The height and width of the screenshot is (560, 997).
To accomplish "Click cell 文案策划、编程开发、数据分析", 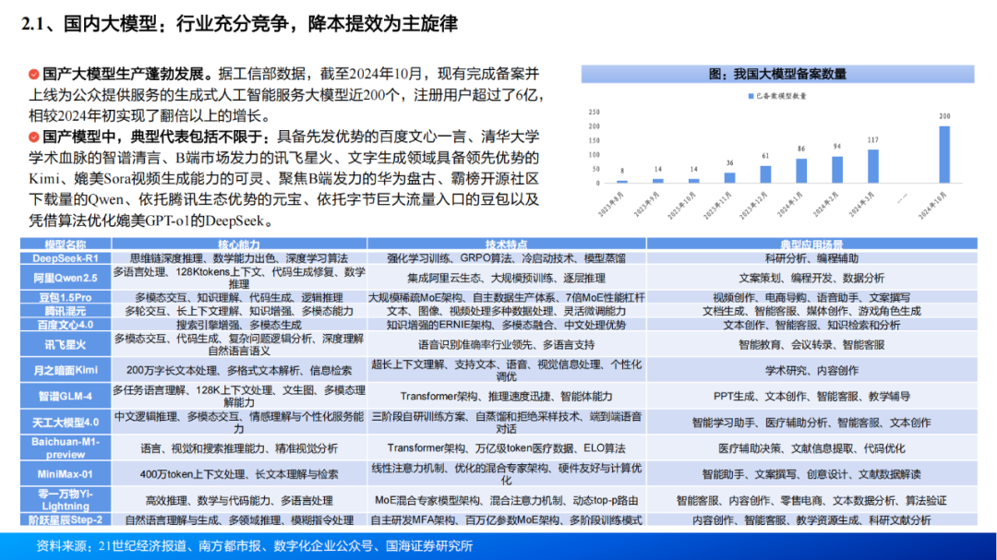I will (x=812, y=278).
